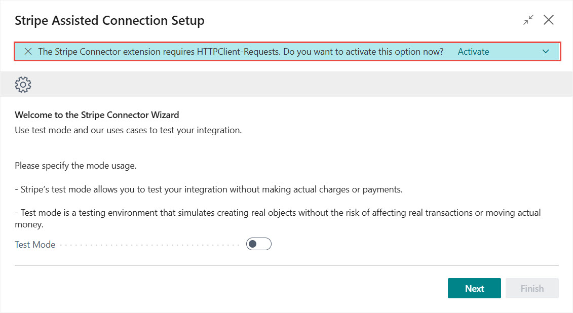573x313 pixels.
Task: Click the Welcome to the Stripe Connector Wizard heading
Action: tap(97, 115)
